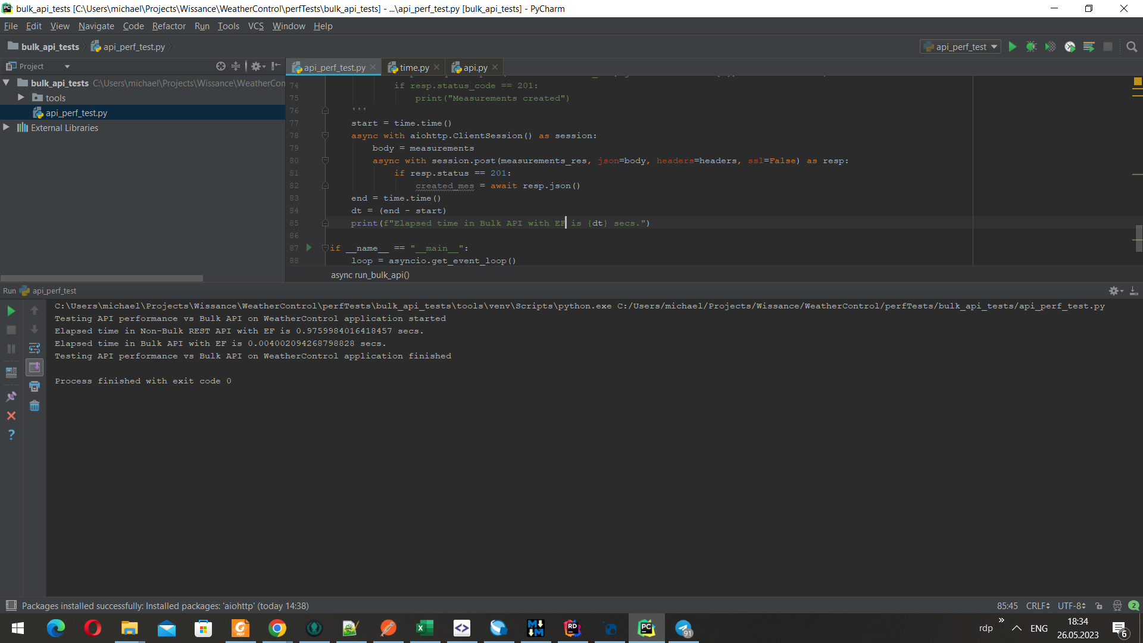The width and height of the screenshot is (1143, 643).
Task: Click CRLF line separator in status bar
Action: coord(1038,605)
